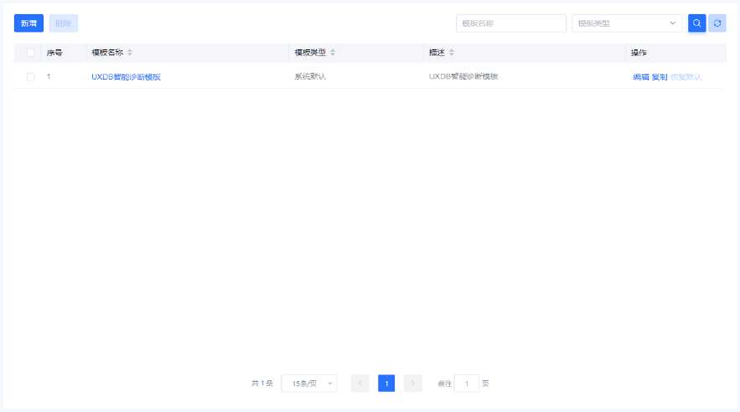
Task: Sort by 模板名称 column sort icon
Action: (130, 53)
